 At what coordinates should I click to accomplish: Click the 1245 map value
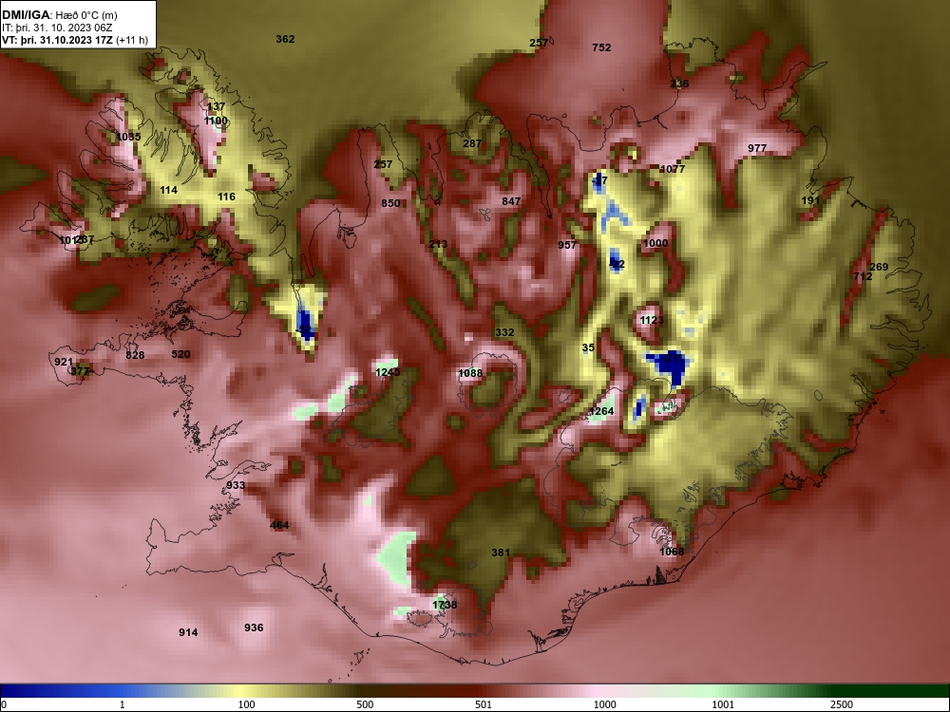[388, 372]
